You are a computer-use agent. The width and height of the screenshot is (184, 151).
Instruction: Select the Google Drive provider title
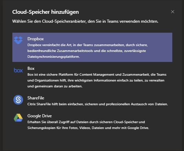(x=40, y=116)
